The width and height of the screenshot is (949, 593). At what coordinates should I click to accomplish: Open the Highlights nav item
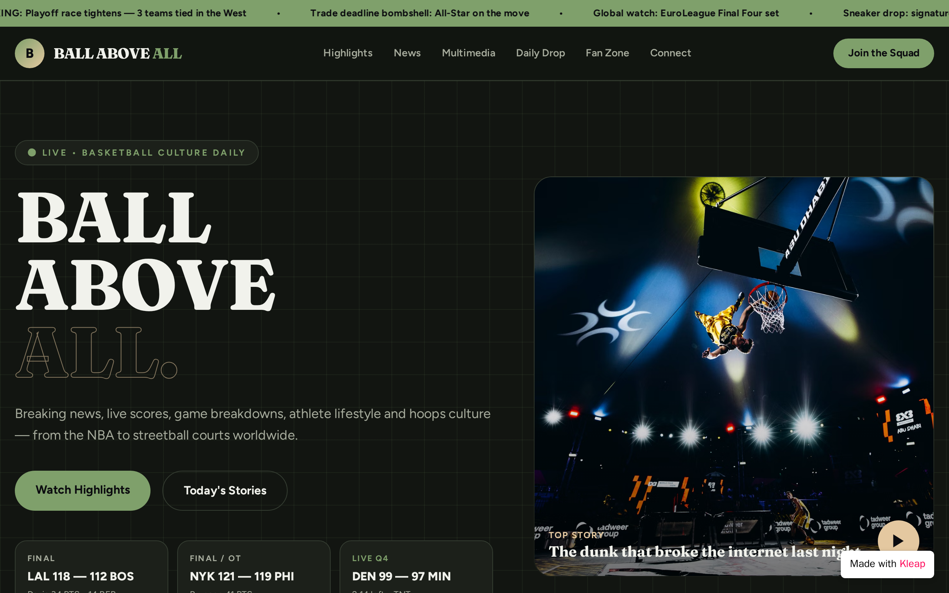pos(347,53)
